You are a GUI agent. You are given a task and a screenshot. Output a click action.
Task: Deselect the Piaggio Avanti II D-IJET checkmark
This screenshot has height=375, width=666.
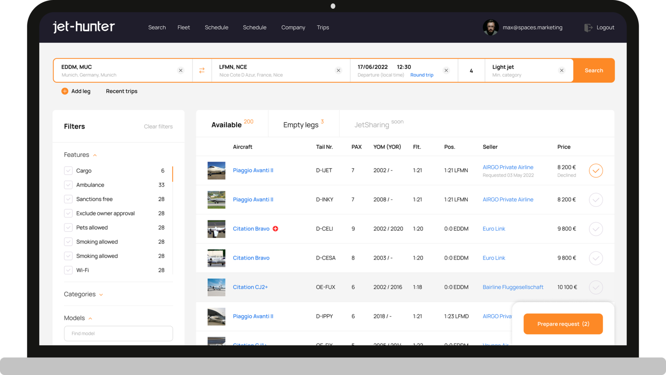pyautogui.click(x=595, y=171)
